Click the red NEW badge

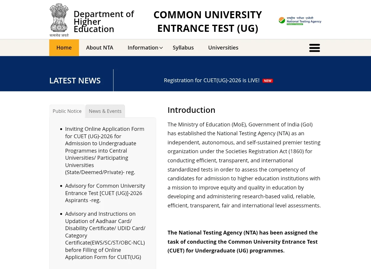268,81
